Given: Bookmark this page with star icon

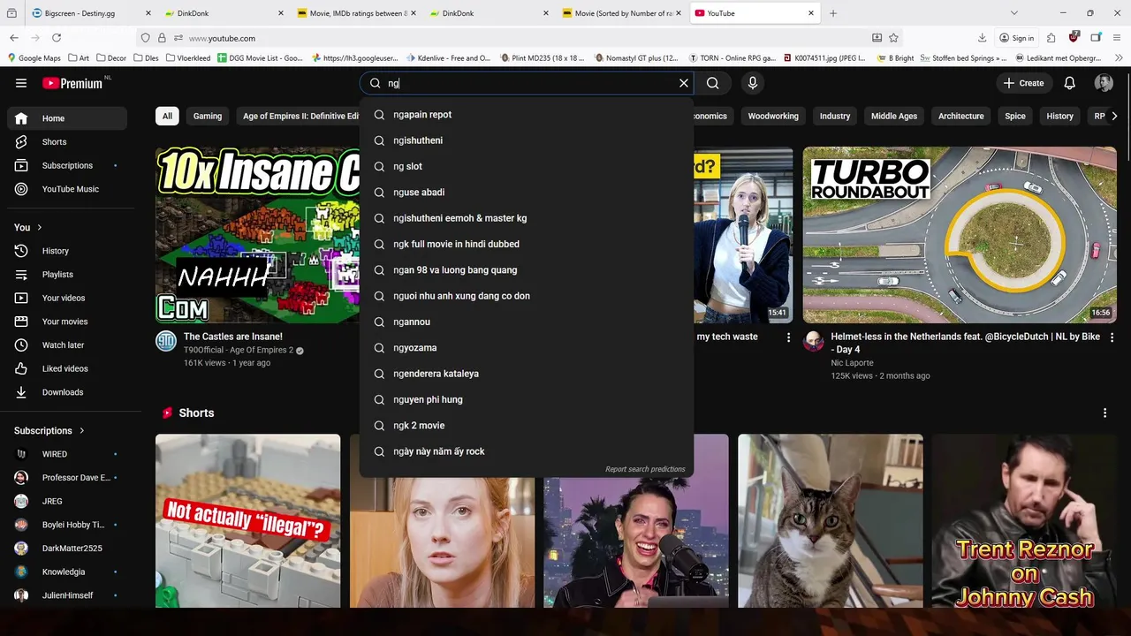Looking at the screenshot, I should pyautogui.click(x=893, y=38).
